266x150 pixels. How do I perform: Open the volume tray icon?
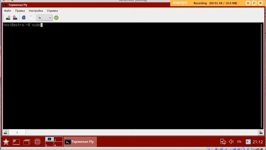pyautogui.click(x=231, y=142)
